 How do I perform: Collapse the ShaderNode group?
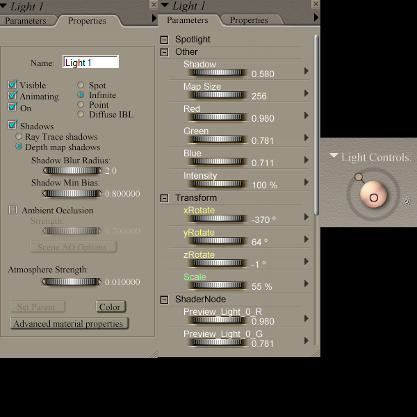pyautogui.click(x=164, y=300)
